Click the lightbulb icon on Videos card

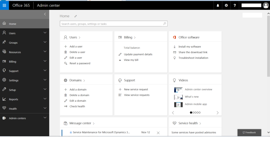tap(175, 80)
